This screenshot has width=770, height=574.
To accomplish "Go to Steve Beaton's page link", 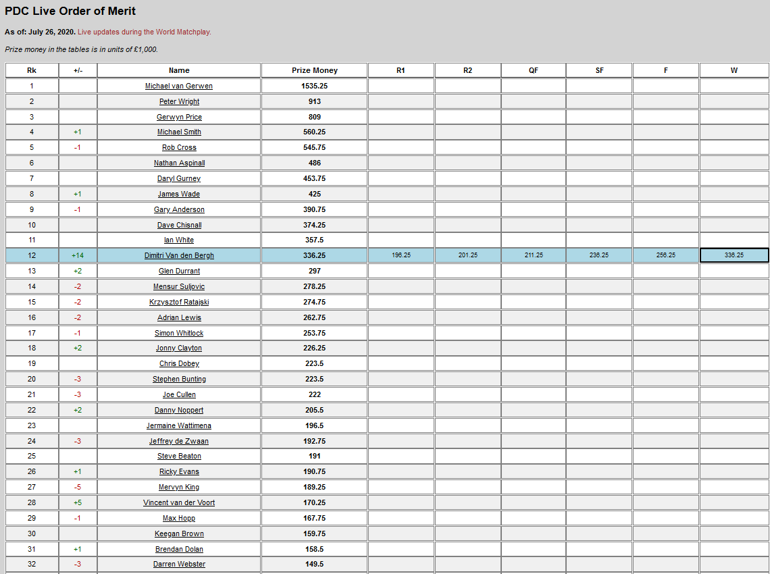I will tap(179, 456).
